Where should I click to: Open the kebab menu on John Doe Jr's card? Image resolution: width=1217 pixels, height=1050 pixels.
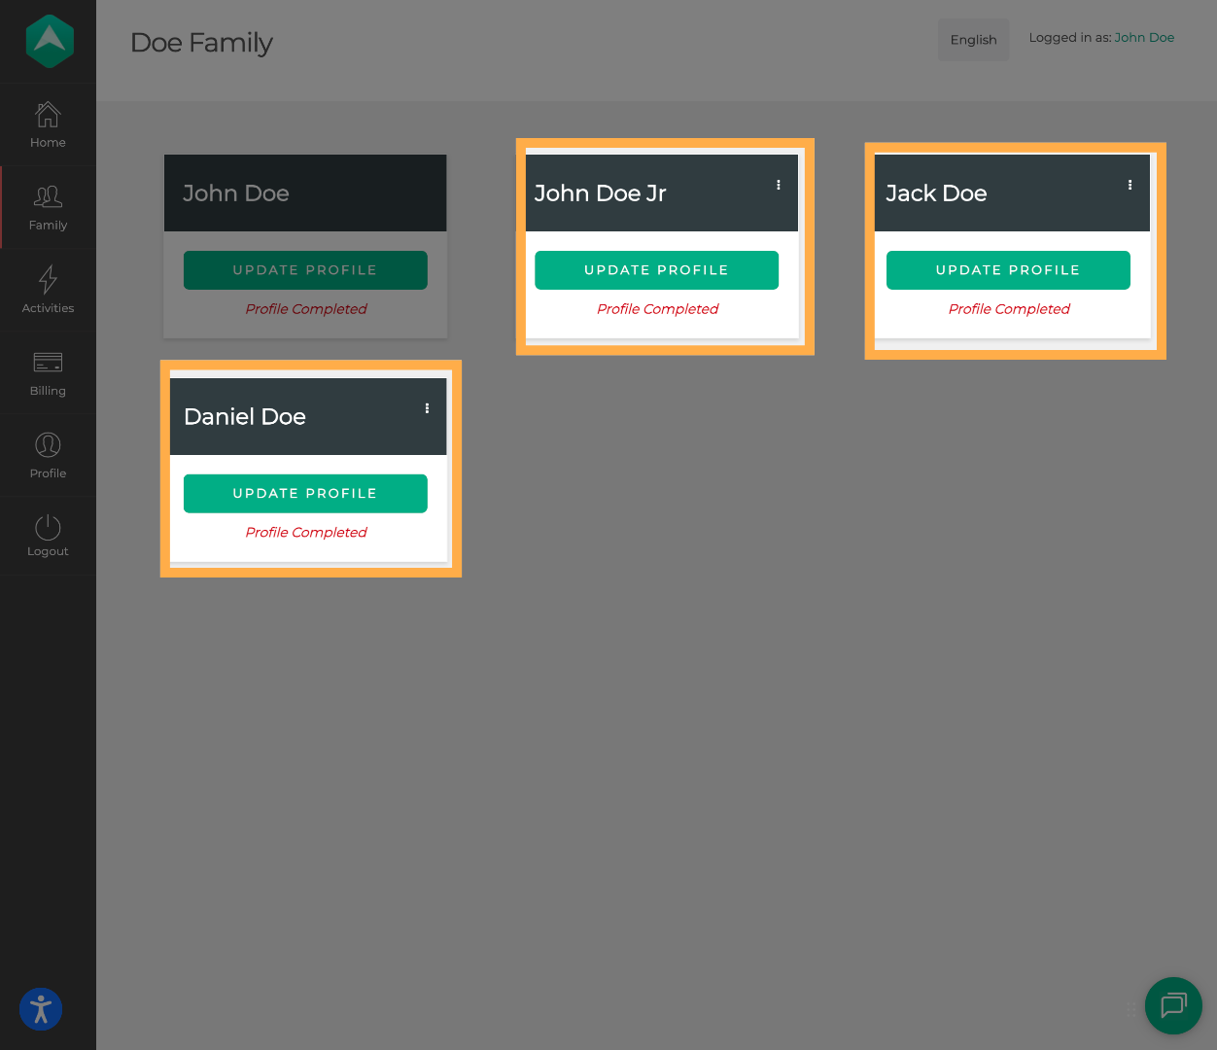[x=778, y=184]
